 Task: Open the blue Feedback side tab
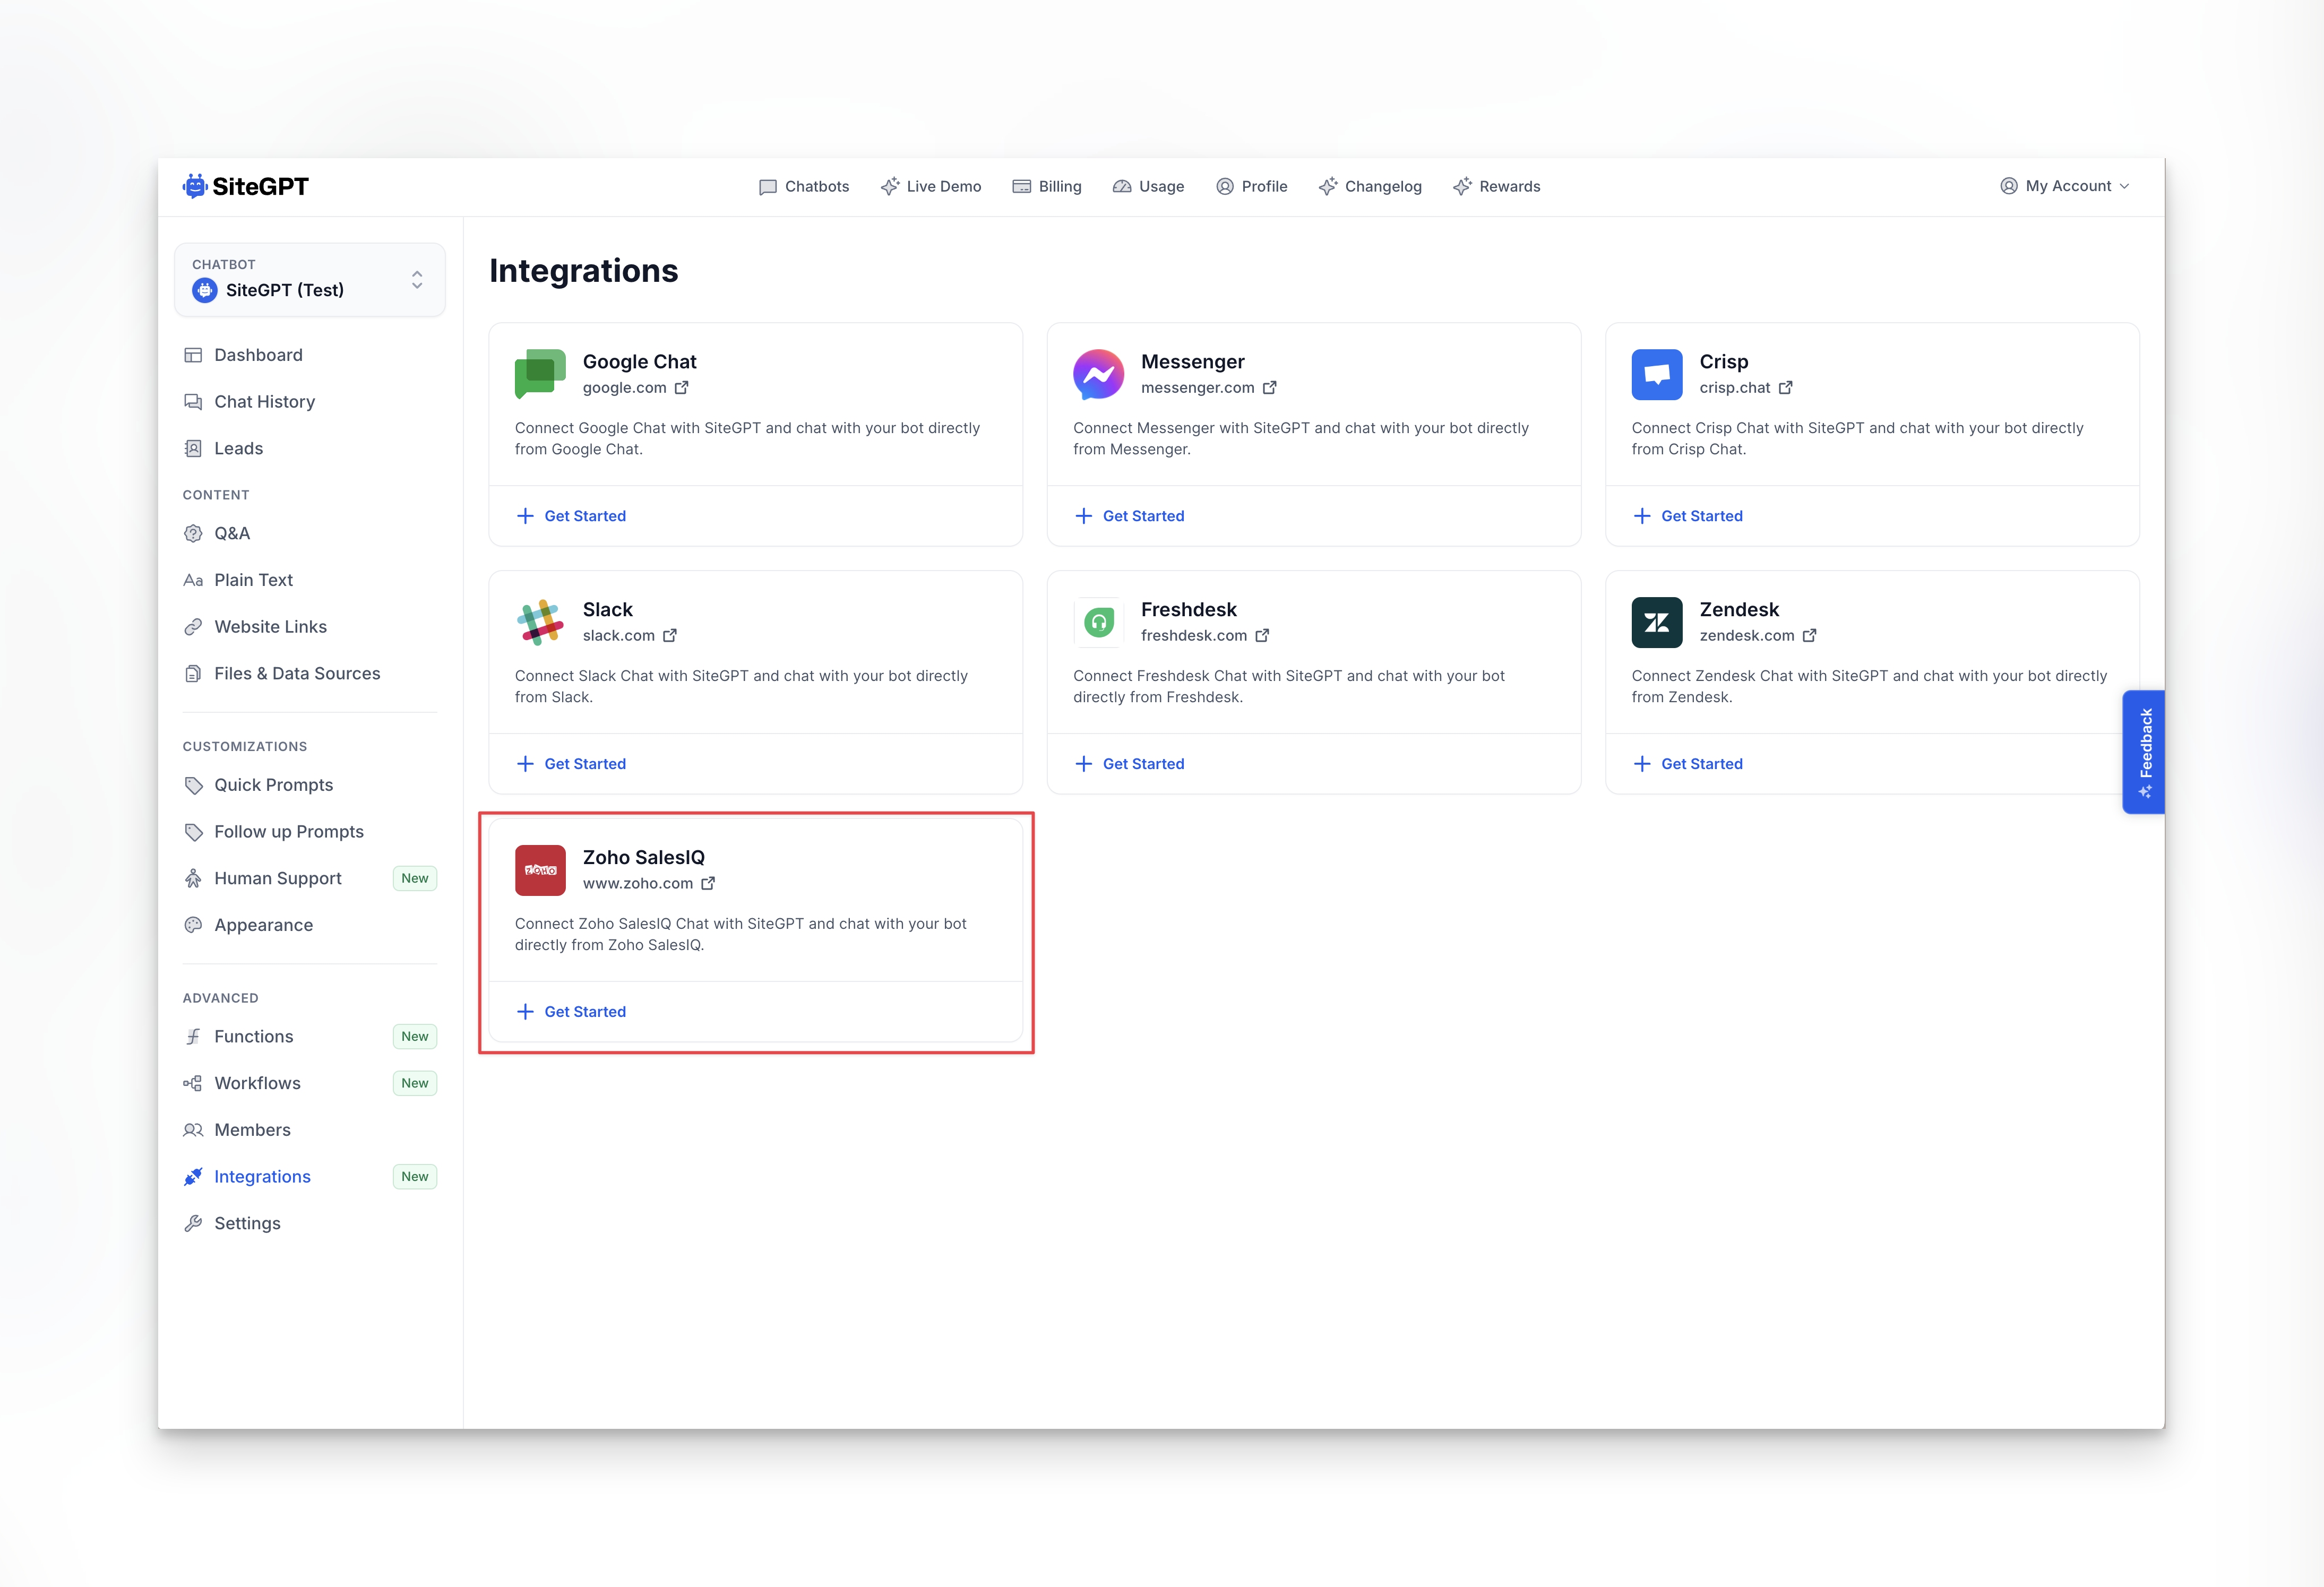pos(2144,752)
